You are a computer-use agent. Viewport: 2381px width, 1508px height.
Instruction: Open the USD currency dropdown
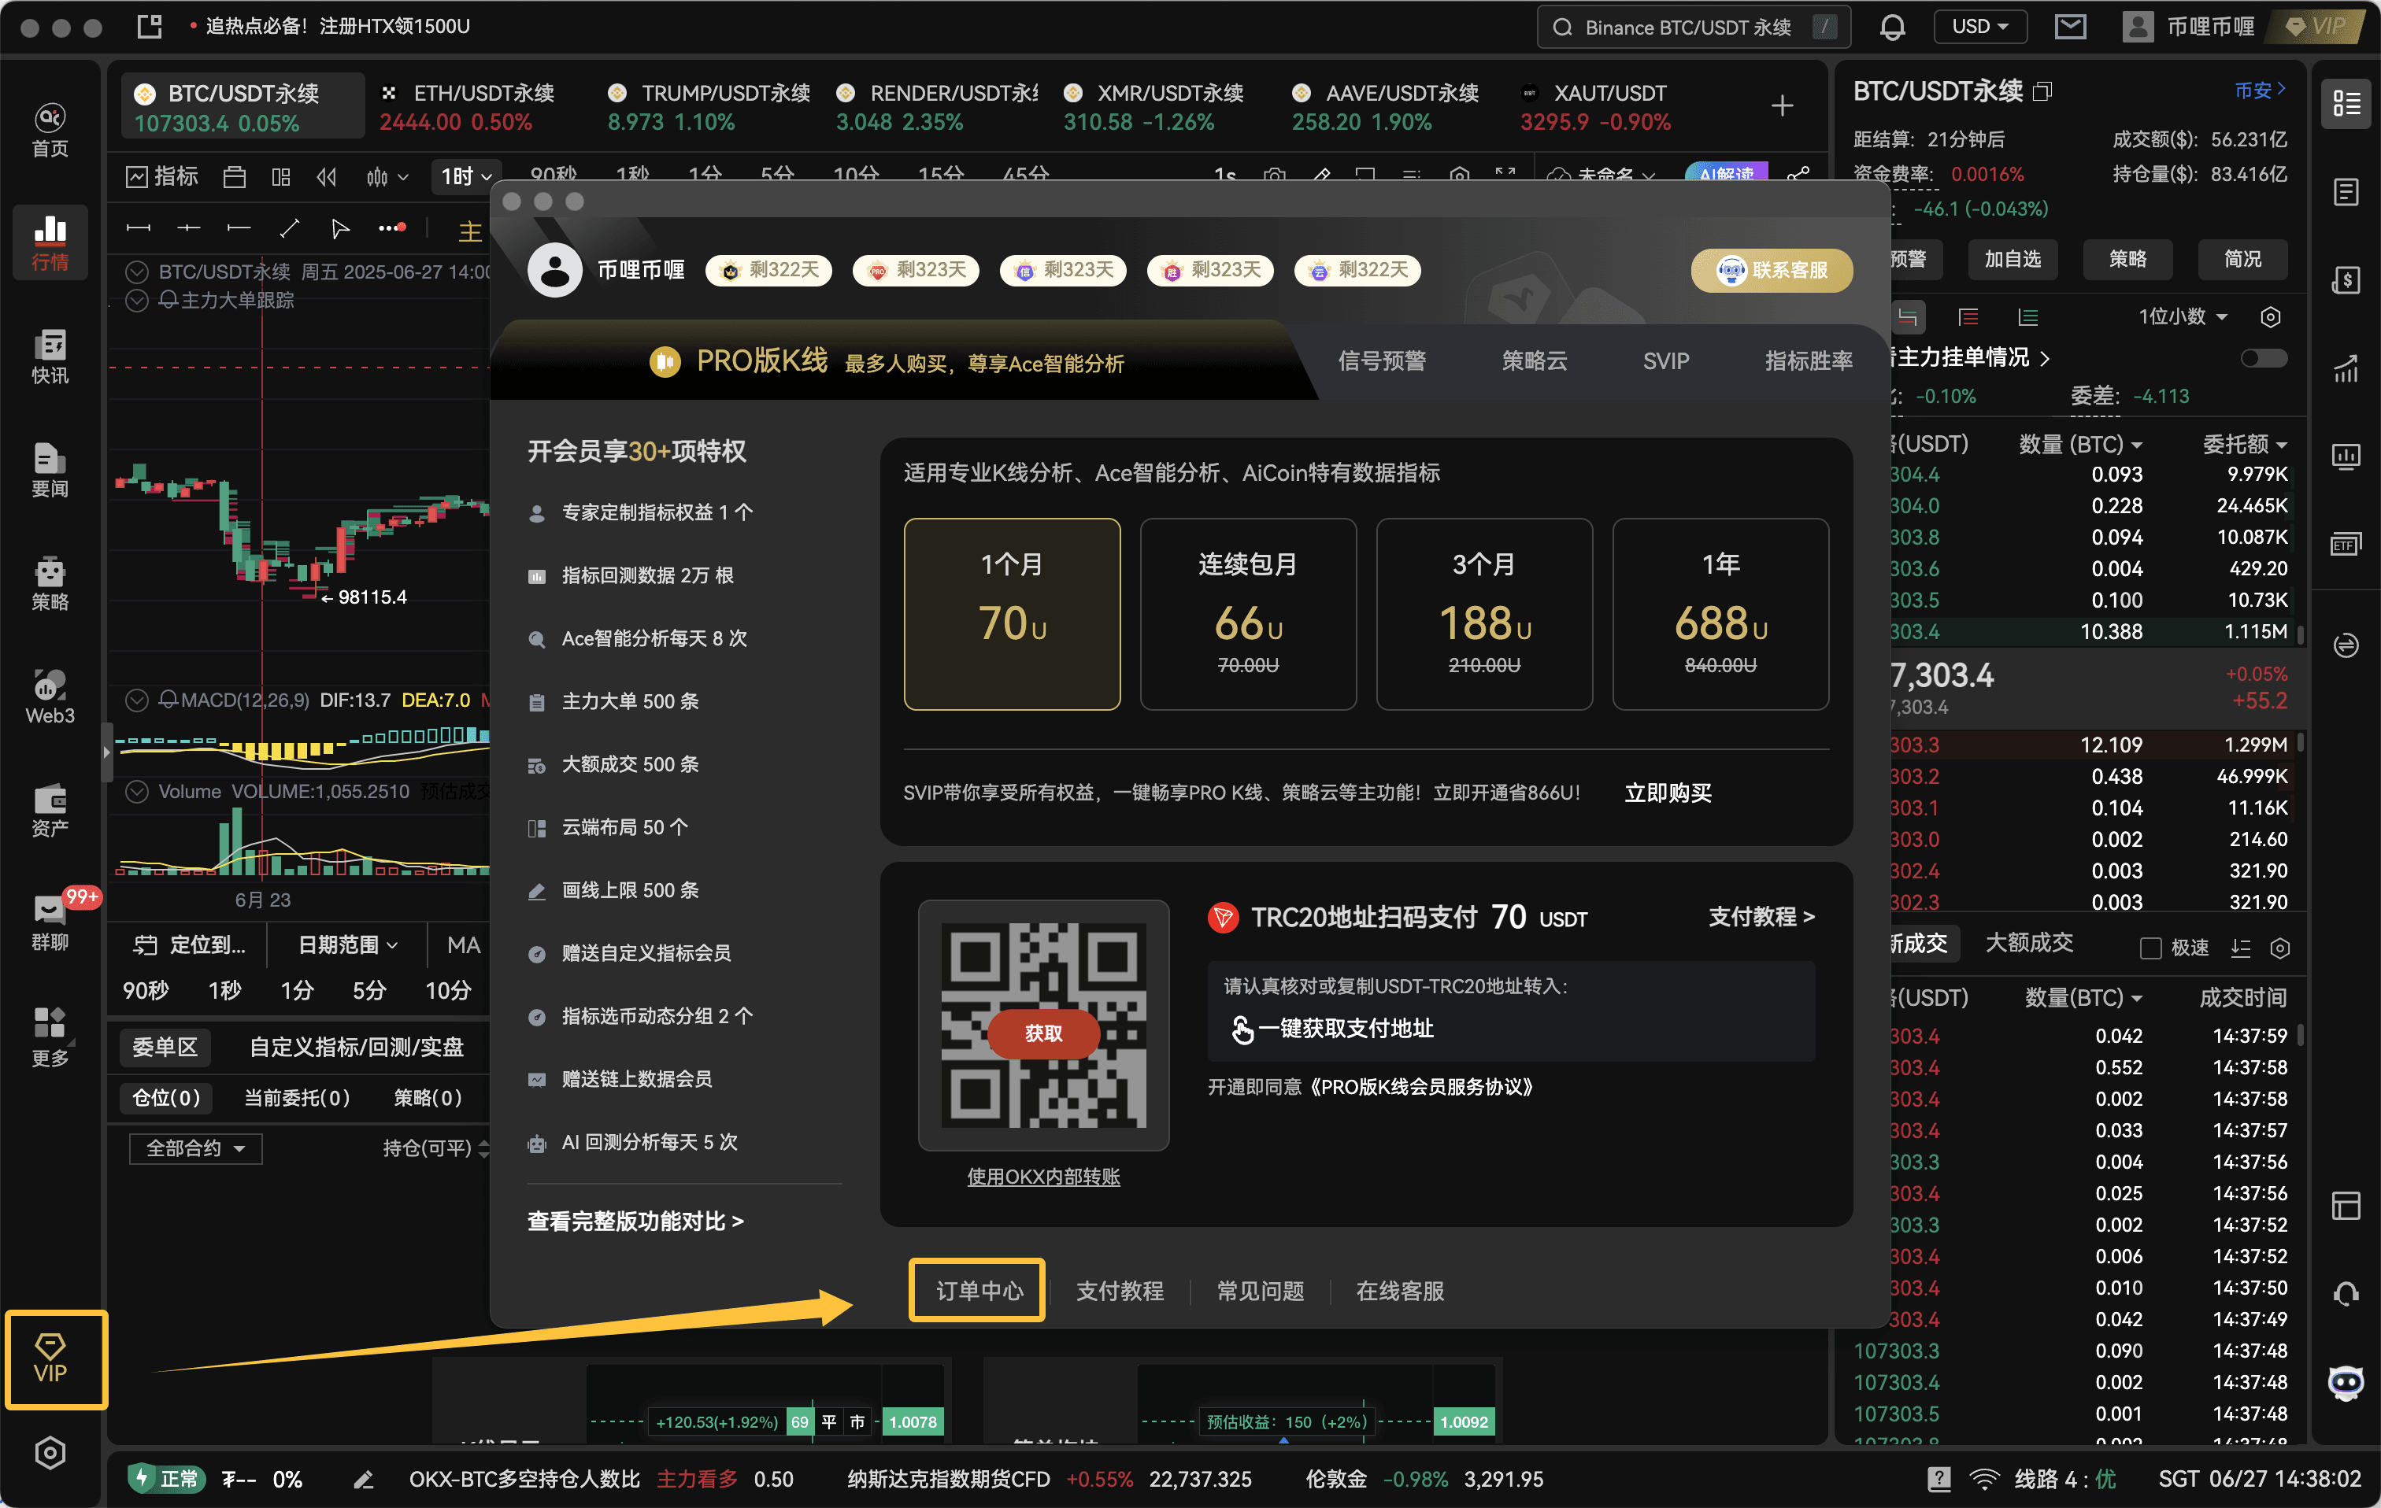click(1979, 27)
